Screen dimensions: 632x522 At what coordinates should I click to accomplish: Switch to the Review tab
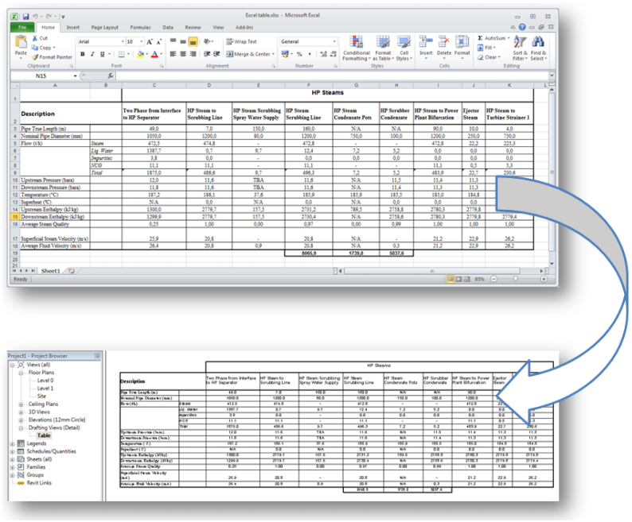(193, 27)
